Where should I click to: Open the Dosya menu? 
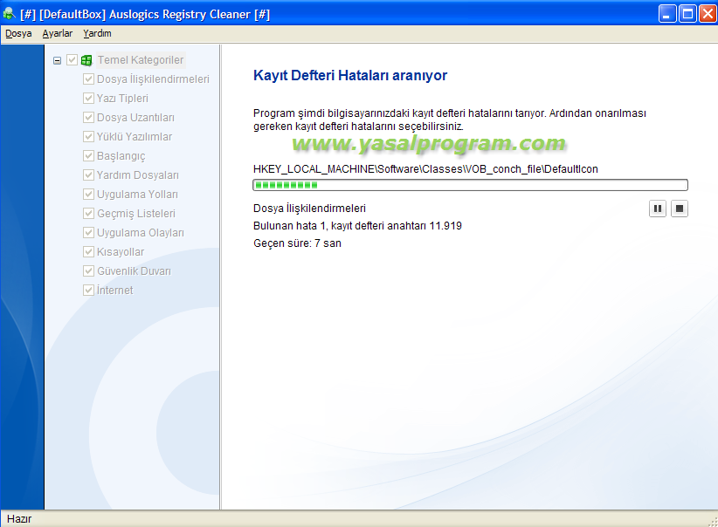(x=18, y=33)
